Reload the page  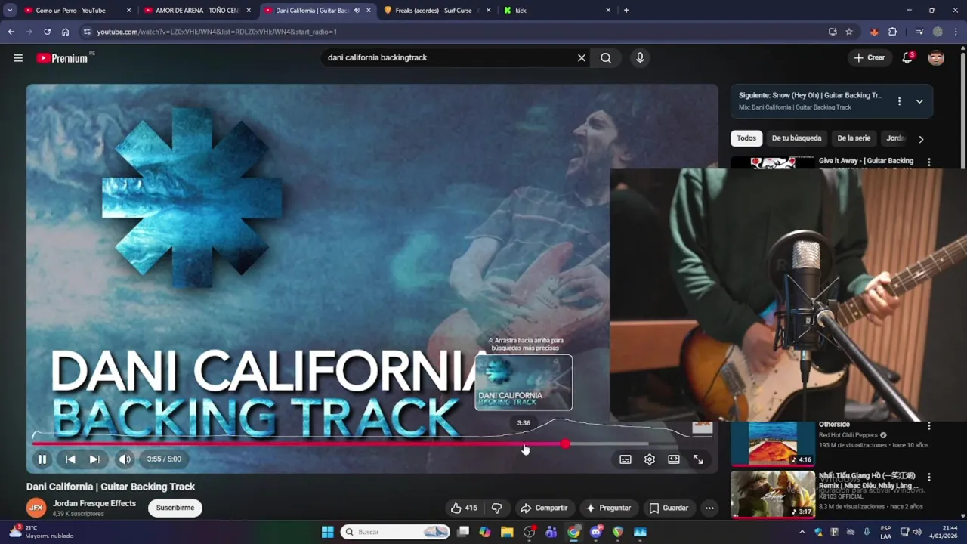coord(47,32)
